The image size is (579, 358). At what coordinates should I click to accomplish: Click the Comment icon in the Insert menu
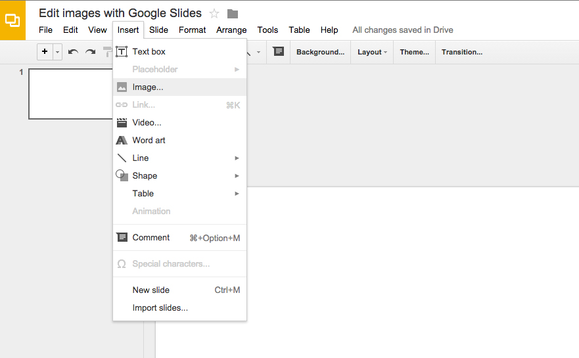pos(122,237)
